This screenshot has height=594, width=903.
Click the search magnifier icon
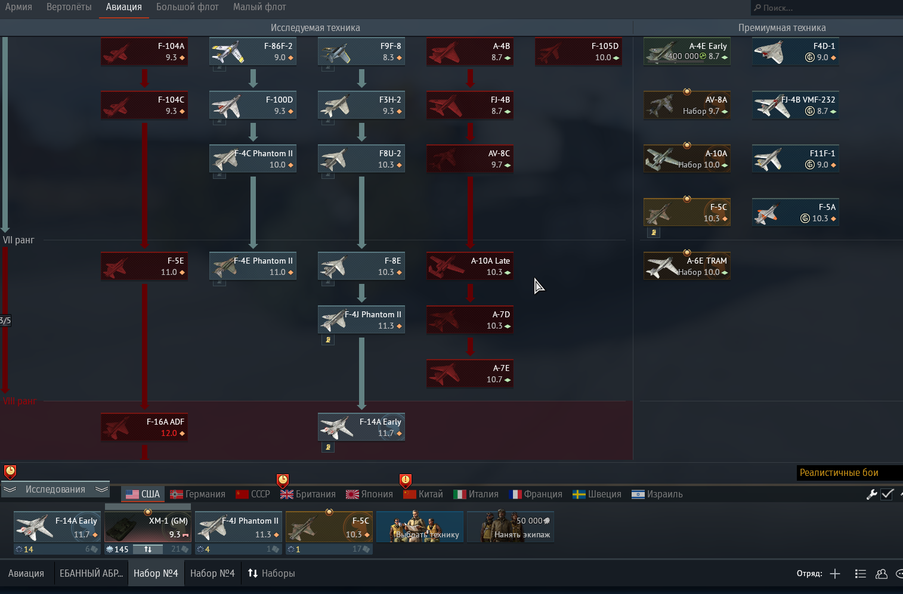tap(757, 8)
